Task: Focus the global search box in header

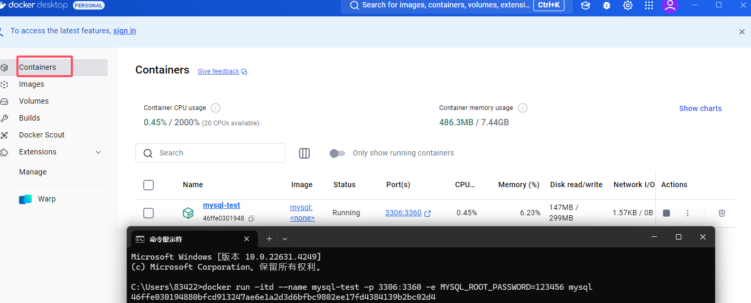Action: click(x=457, y=6)
